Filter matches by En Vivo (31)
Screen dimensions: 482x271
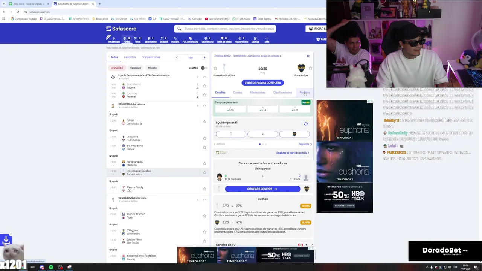[x=117, y=68]
